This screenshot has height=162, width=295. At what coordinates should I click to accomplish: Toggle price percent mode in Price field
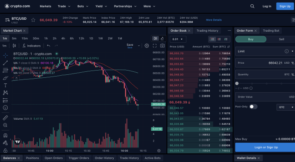click(x=293, y=63)
